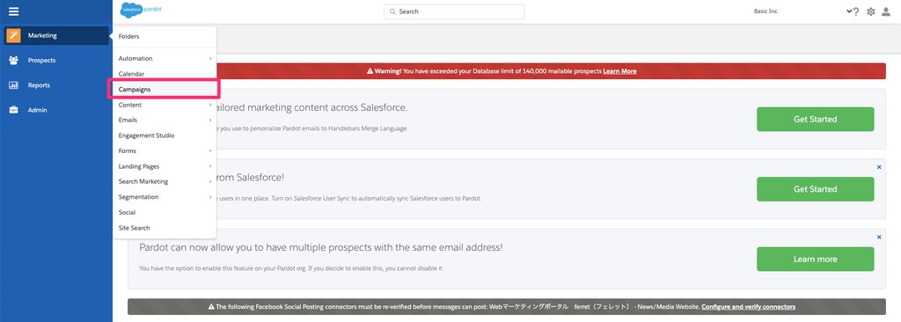Open Campaigns from the Marketing menu
This screenshot has height=322, width=901.
[165, 90]
